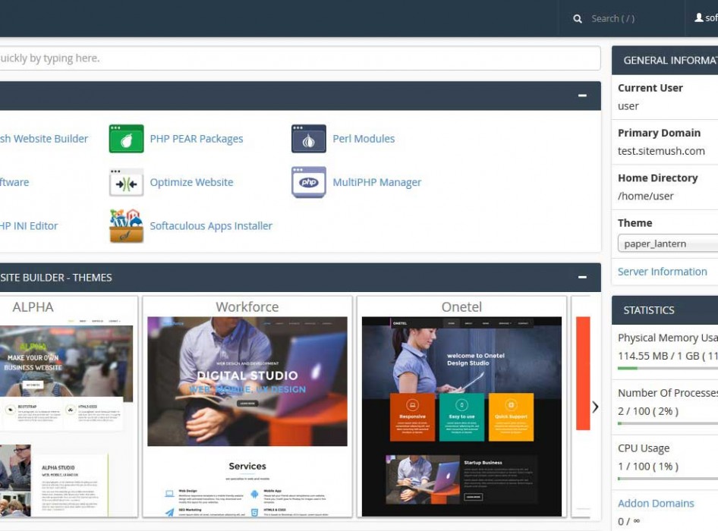The width and height of the screenshot is (718, 531).
Task: Open the Optimize Website icon
Action: 127,182
